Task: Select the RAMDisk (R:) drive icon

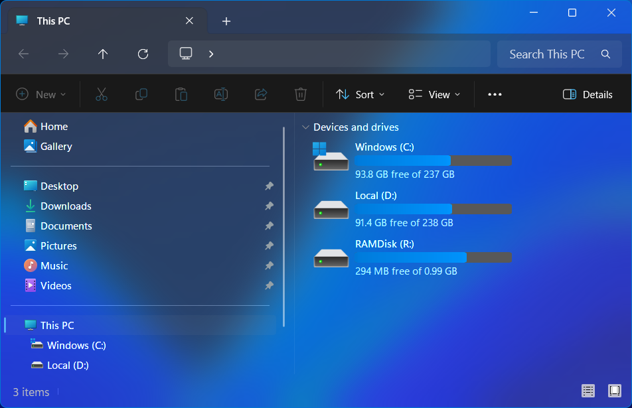Action: [x=331, y=258]
